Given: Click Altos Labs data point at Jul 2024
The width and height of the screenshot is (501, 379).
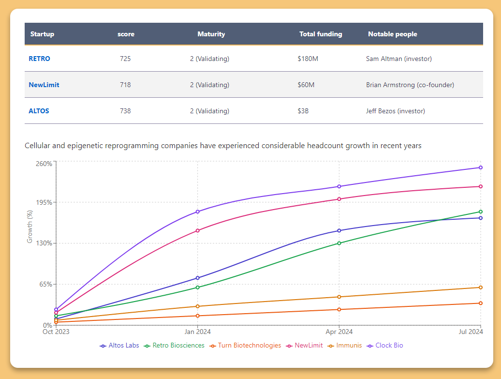Looking at the screenshot, I should point(481,218).
